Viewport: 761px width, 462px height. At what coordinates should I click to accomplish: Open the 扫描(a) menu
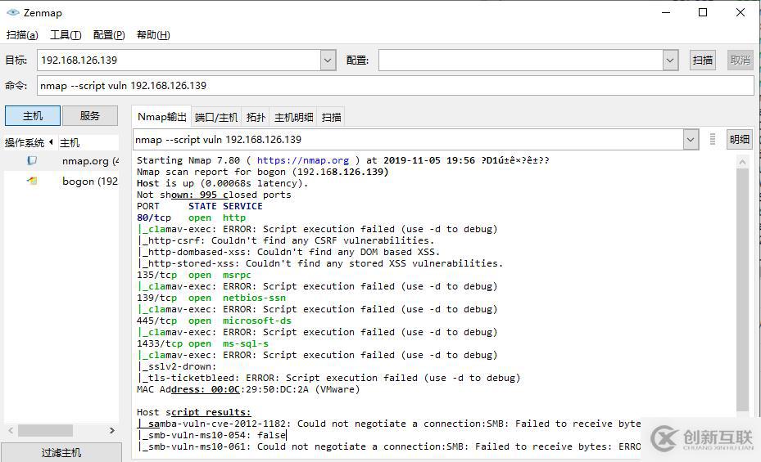pyautogui.click(x=22, y=35)
